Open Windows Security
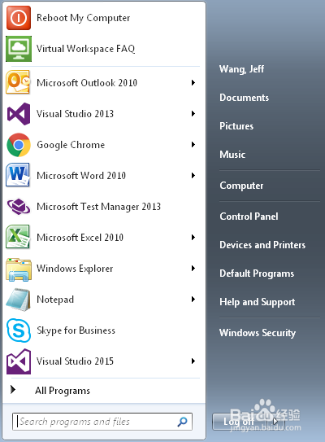The image size is (325, 442). point(258,333)
